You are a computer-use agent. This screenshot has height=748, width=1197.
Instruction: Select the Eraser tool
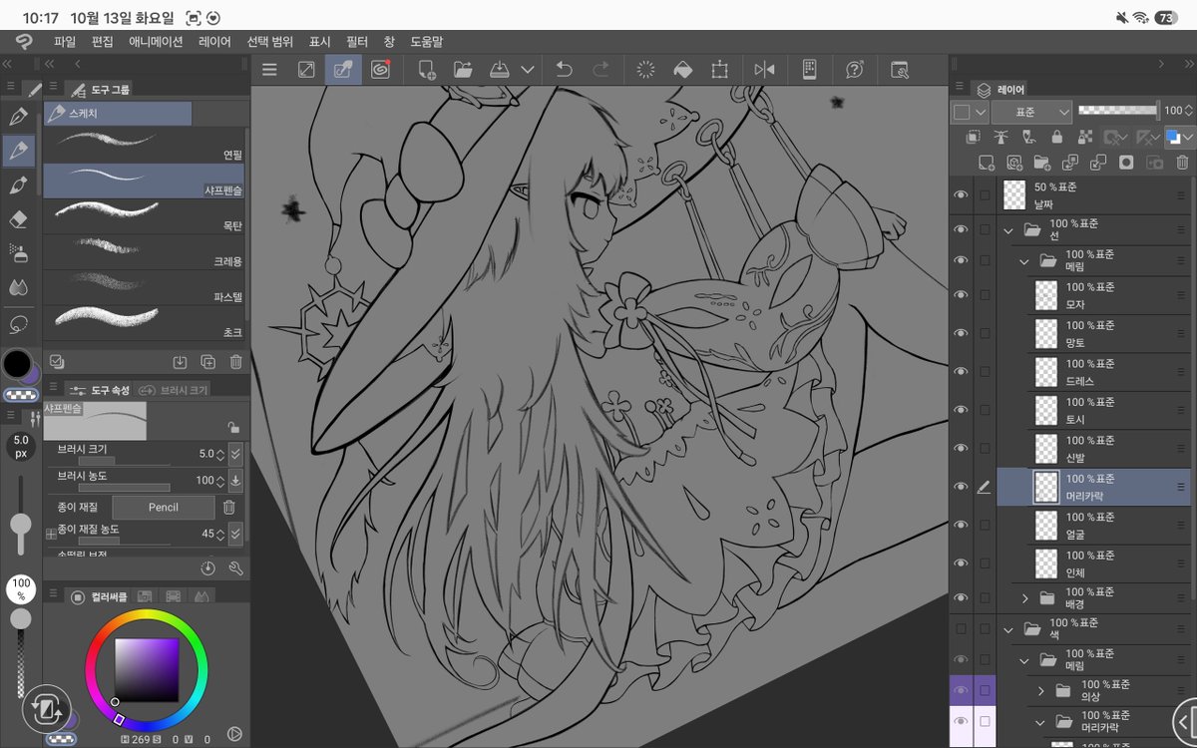pyautogui.click(x=18, y=219)
